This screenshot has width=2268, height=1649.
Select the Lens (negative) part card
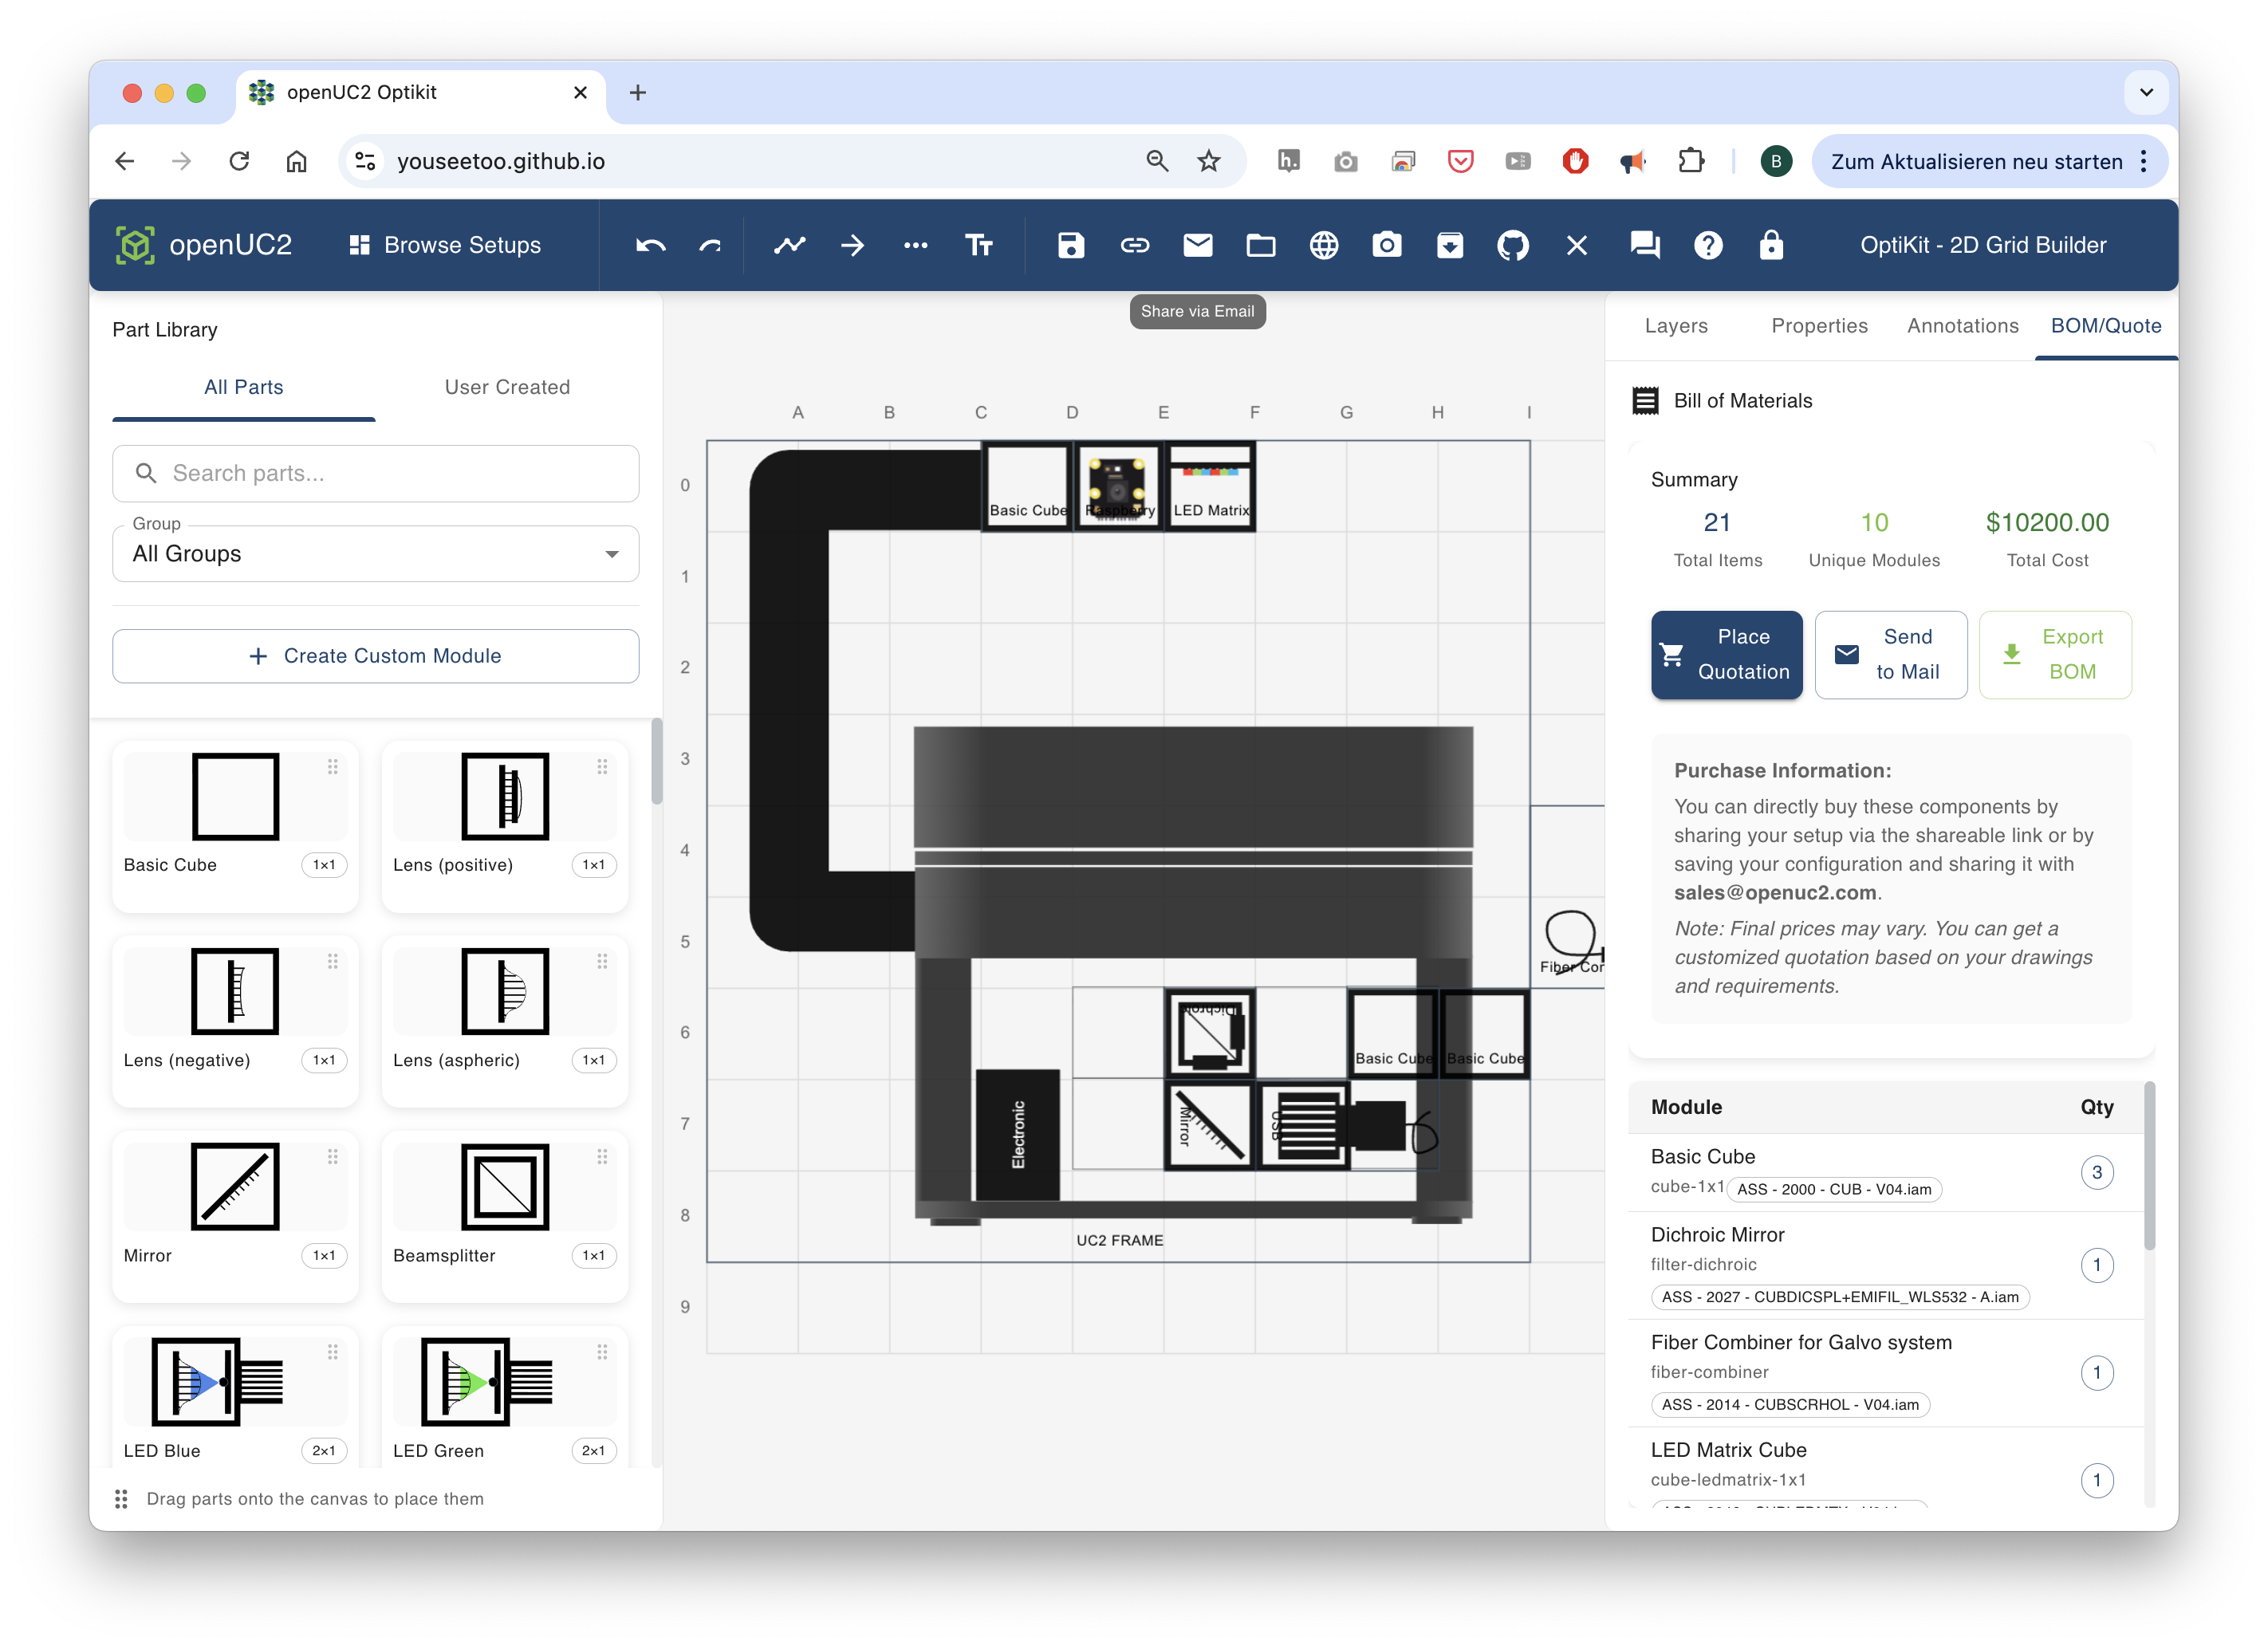236,1021
